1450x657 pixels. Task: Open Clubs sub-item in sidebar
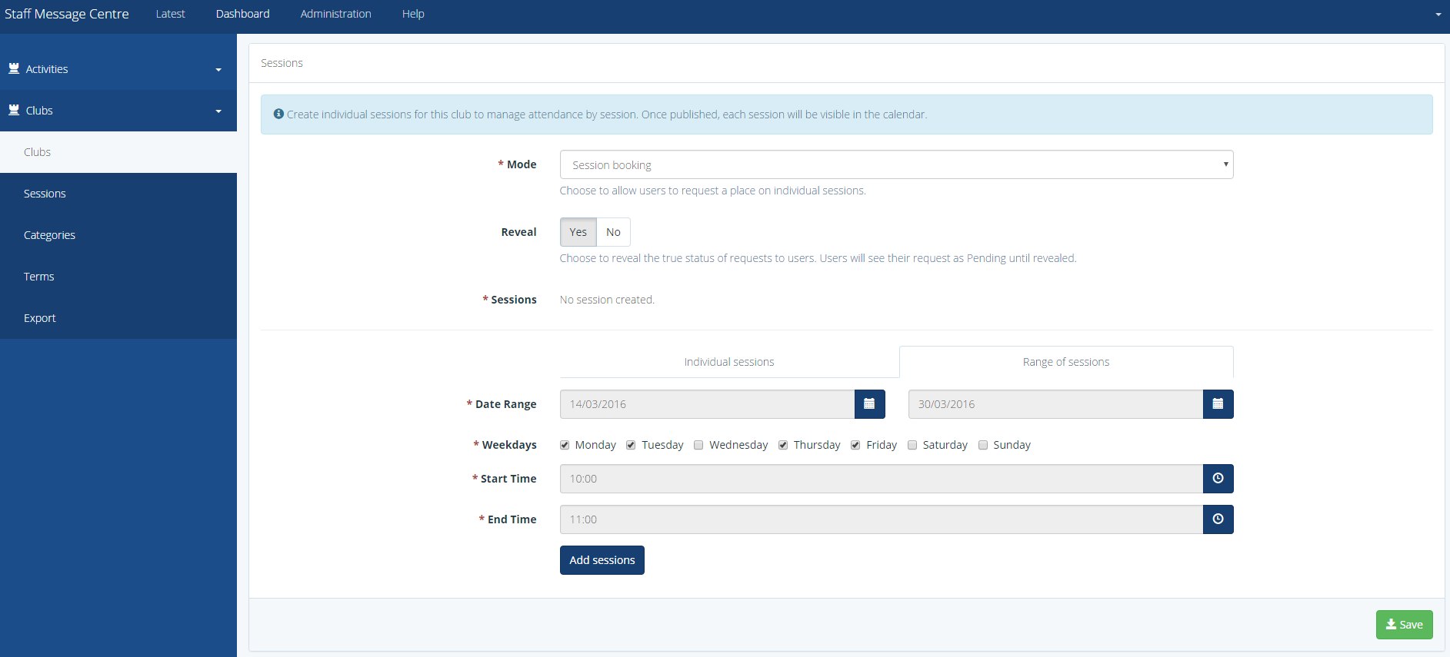(x=118, y=152)
